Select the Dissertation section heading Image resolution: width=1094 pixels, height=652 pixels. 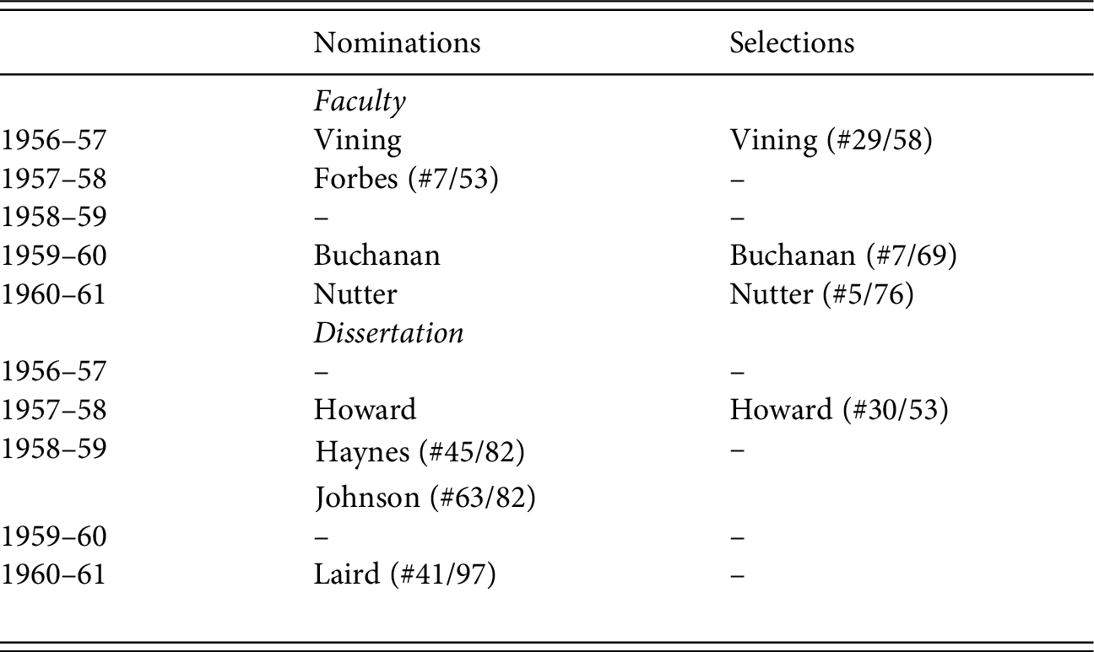tap(388, 333)
